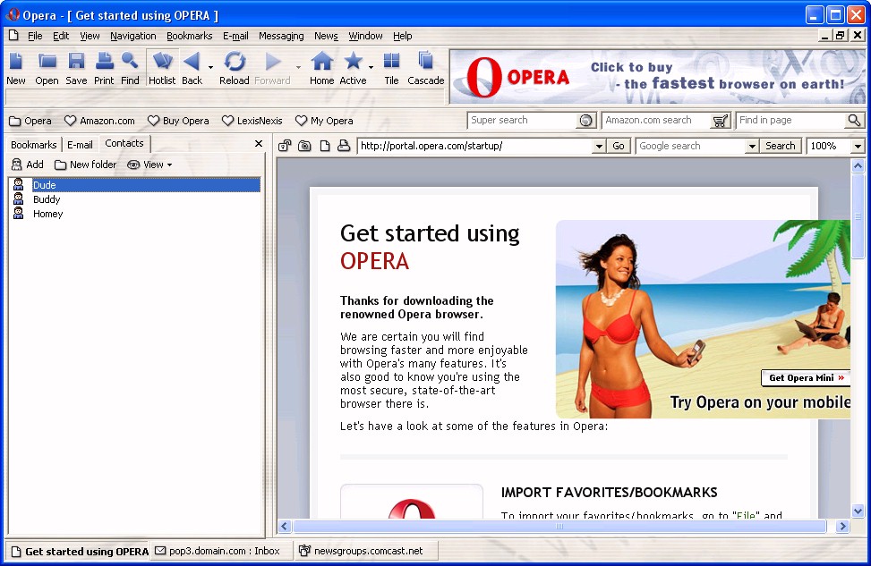Toggle the padlock security icon in address bar
The height and width of the screenshot is (566, 871).
click(285, 146)
